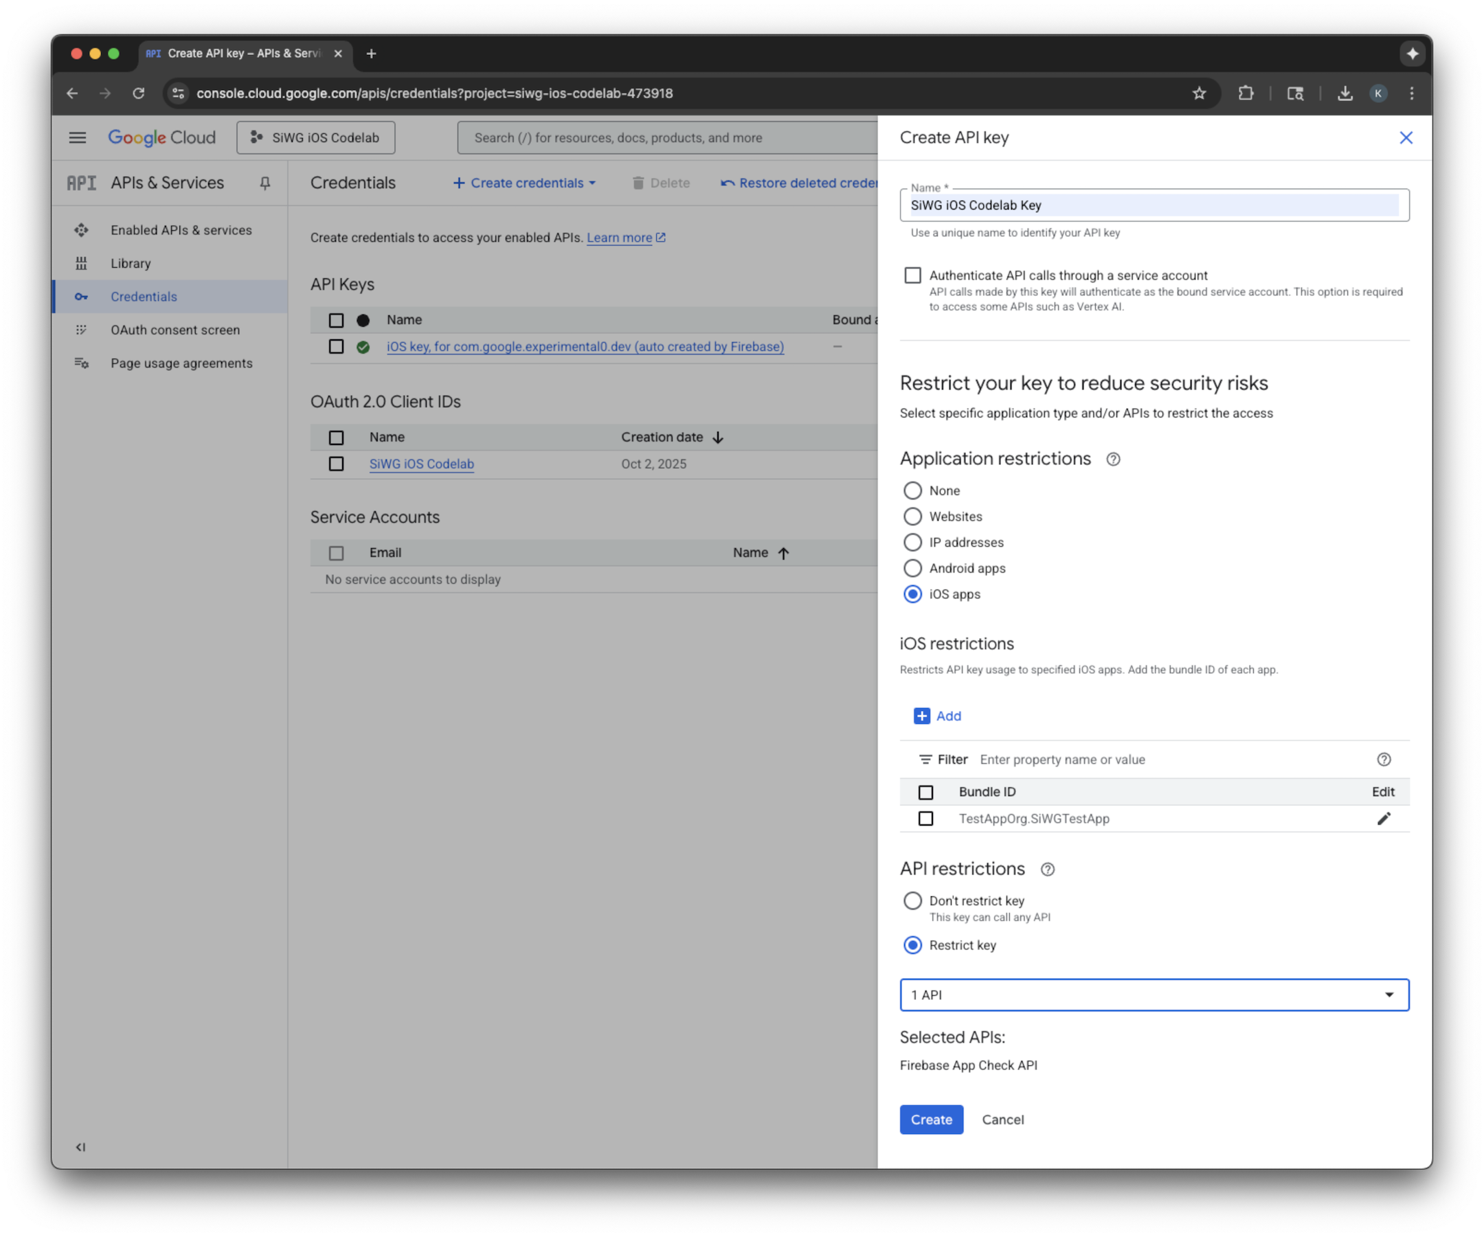Switch to the Library sidebar section
The image size is (1484, 1237).
tap(131, 263)
